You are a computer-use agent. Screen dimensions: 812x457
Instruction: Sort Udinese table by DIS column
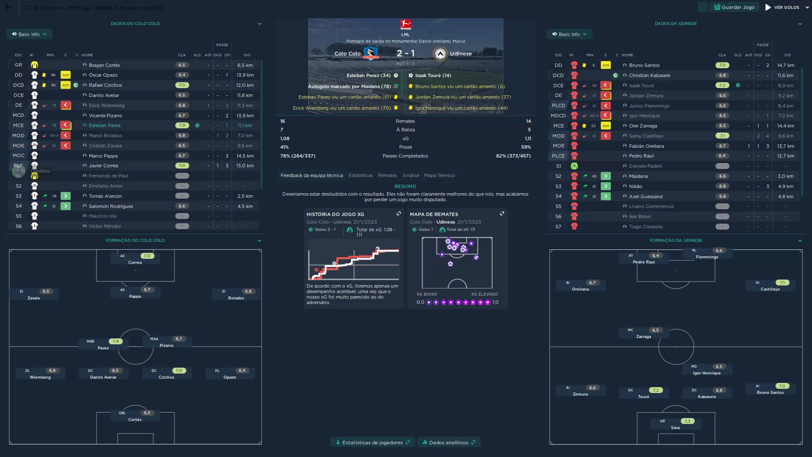click(787, 55)
